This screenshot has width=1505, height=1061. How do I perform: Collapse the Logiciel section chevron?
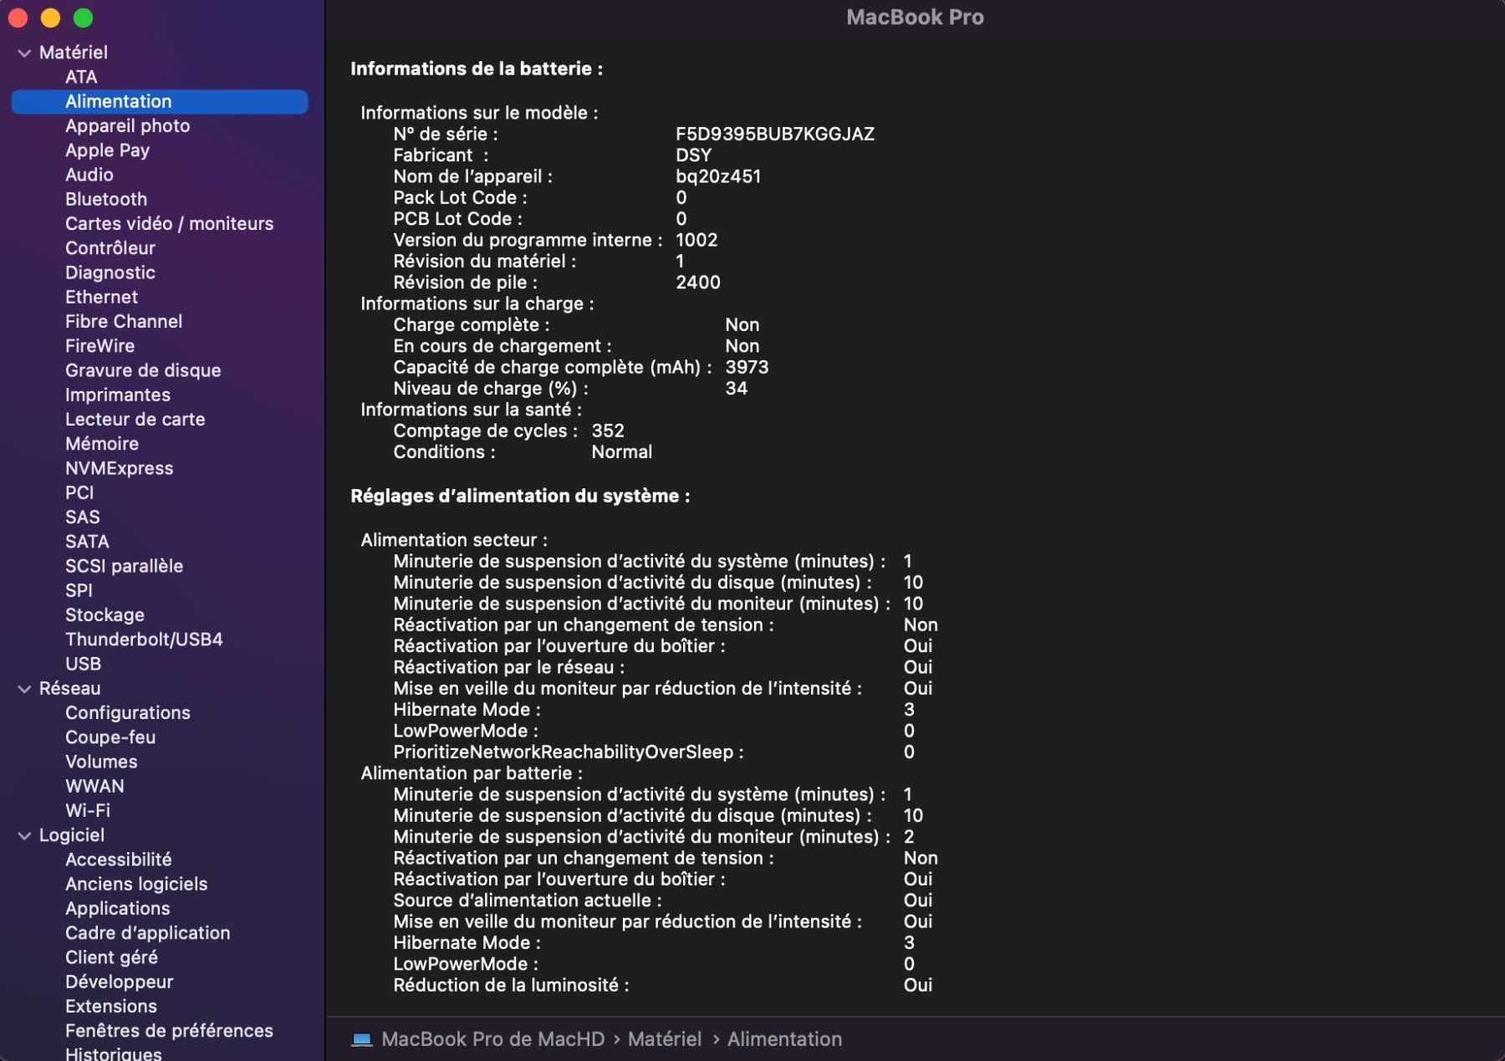tap(24, 835)
